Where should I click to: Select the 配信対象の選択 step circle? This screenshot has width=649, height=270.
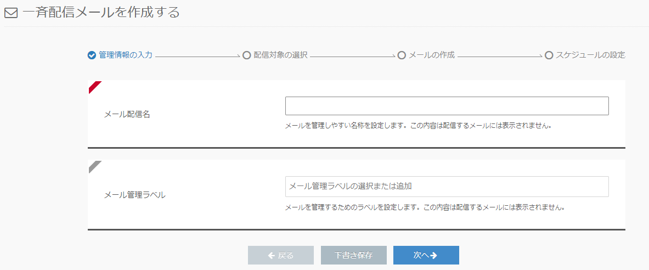click(x=246, y=55)
